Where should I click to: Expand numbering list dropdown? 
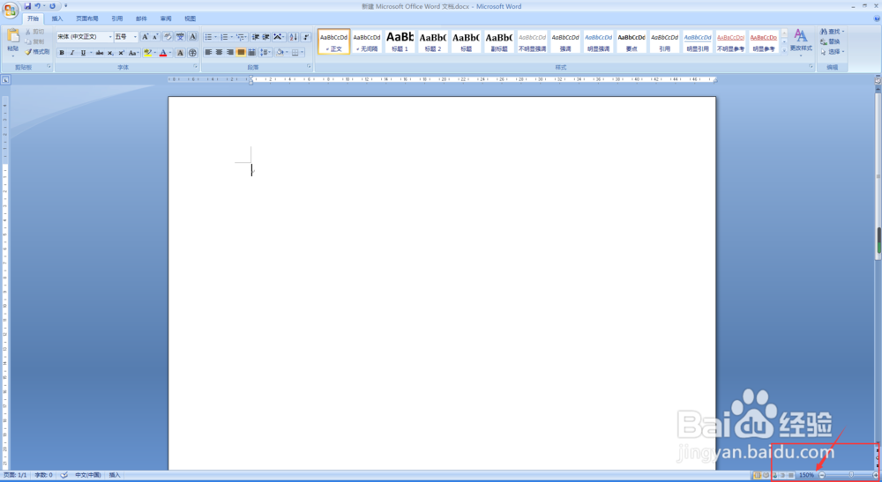[231, 37]
